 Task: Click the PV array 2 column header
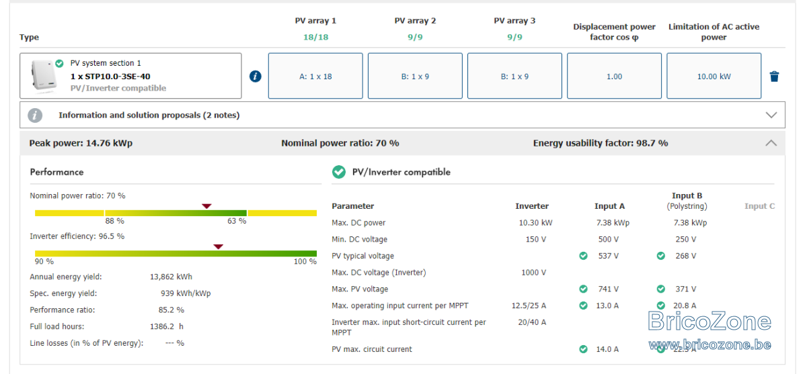pyautogui.click(x=415, y=21)
